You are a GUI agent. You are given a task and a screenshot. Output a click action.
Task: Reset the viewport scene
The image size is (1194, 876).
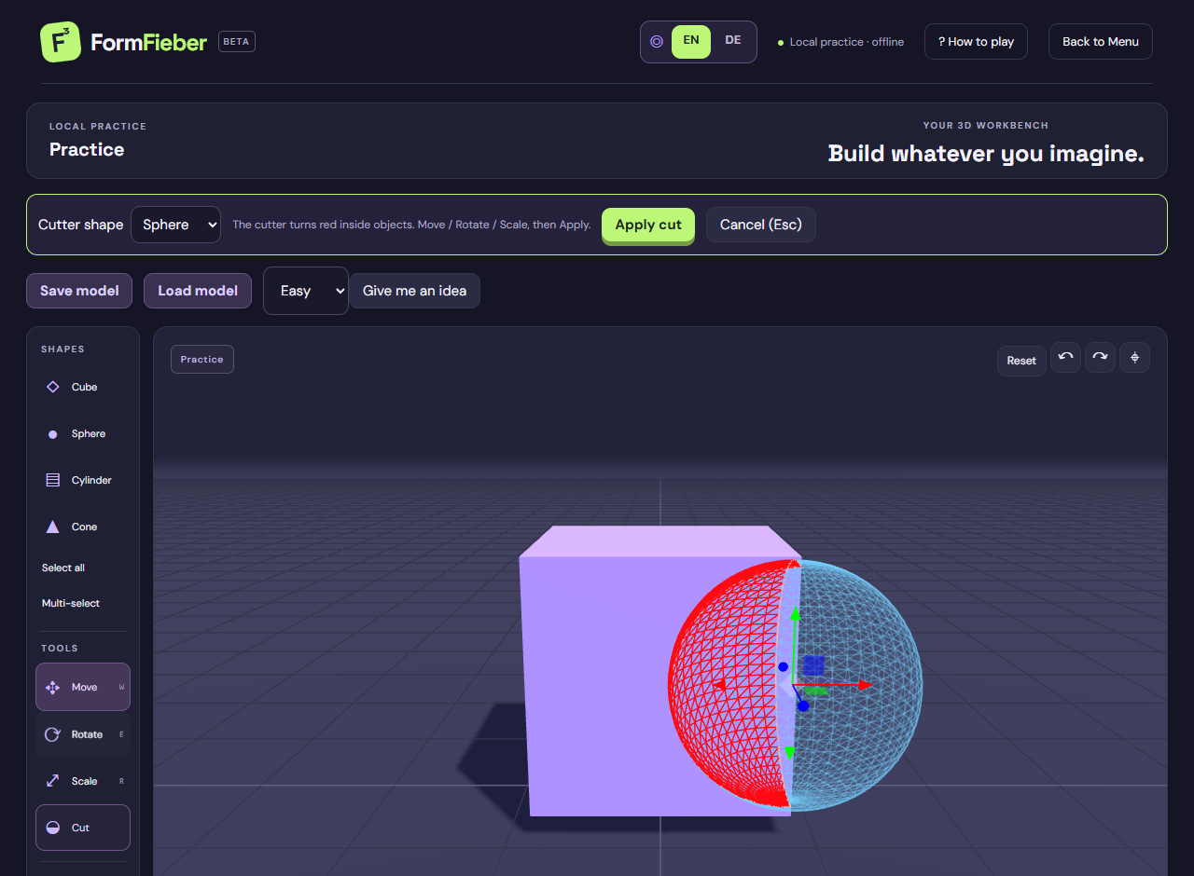(1021, 361)
